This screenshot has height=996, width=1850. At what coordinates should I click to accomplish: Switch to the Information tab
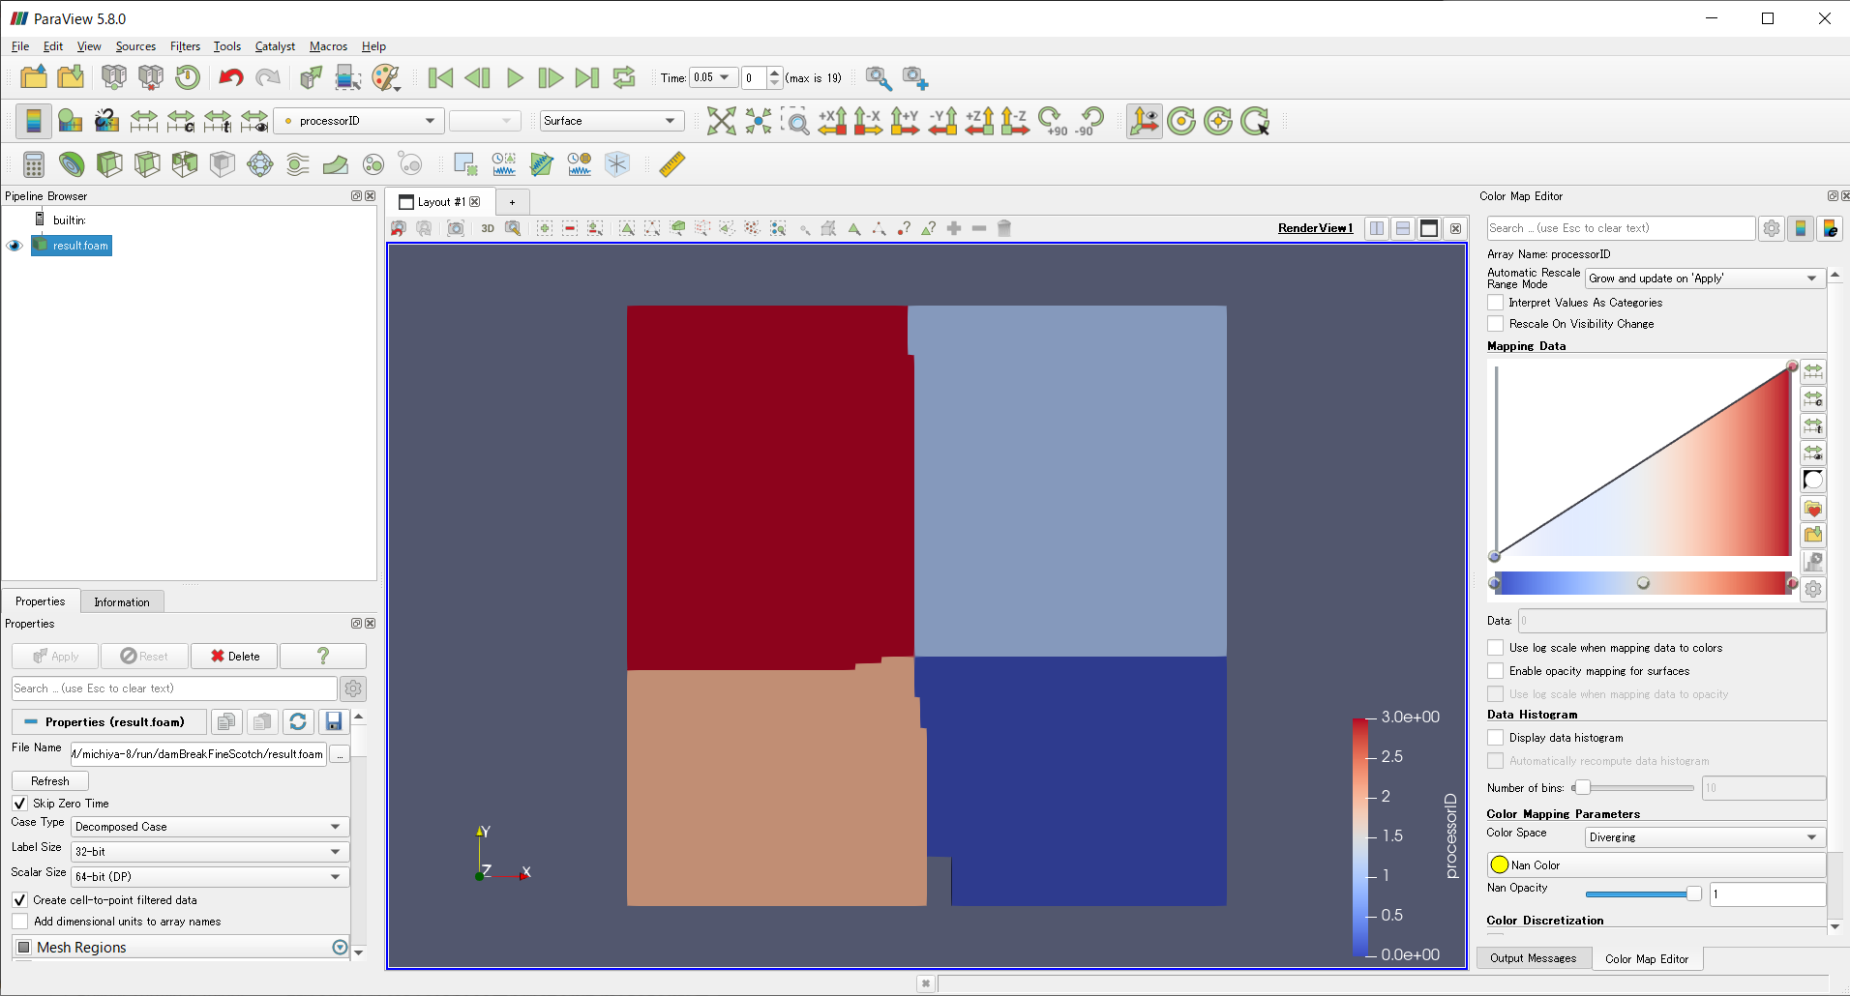pyautogui.click(x=122, y=602)
